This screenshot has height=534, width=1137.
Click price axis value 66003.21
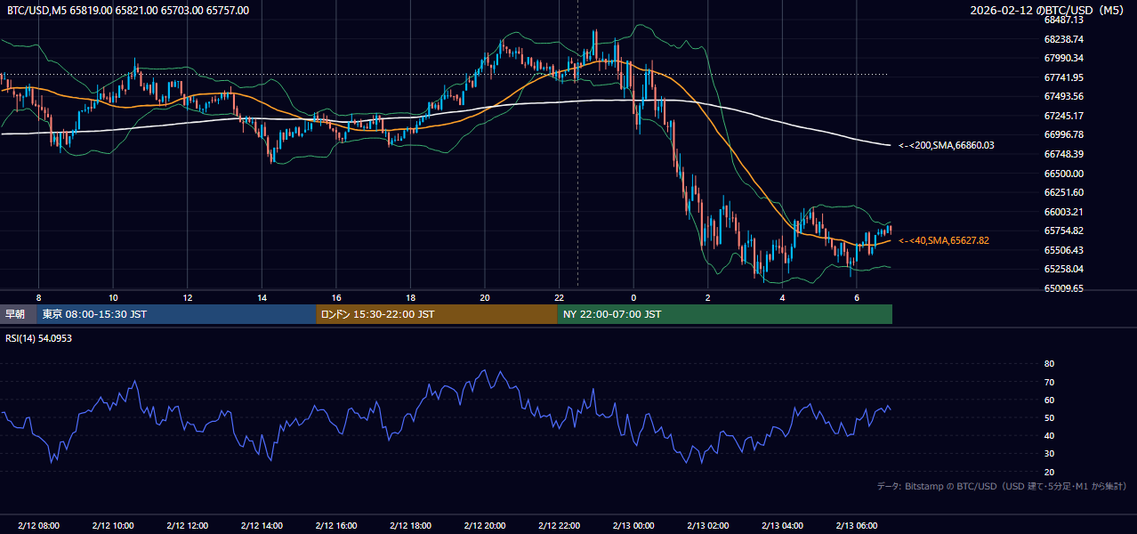click(x=1063, y=212)
